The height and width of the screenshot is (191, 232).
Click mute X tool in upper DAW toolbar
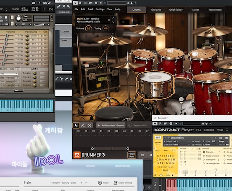pos(64,6)
